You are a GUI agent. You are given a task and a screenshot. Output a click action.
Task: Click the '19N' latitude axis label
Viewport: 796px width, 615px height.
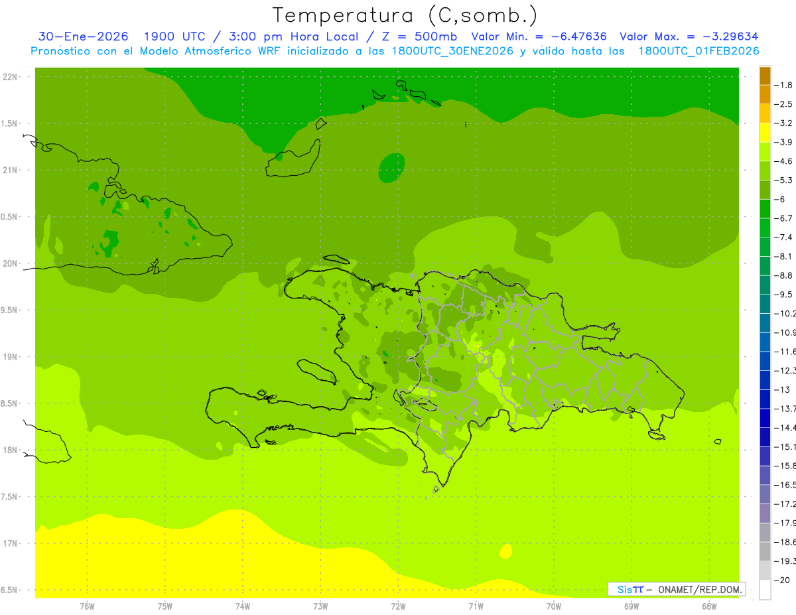11,357
